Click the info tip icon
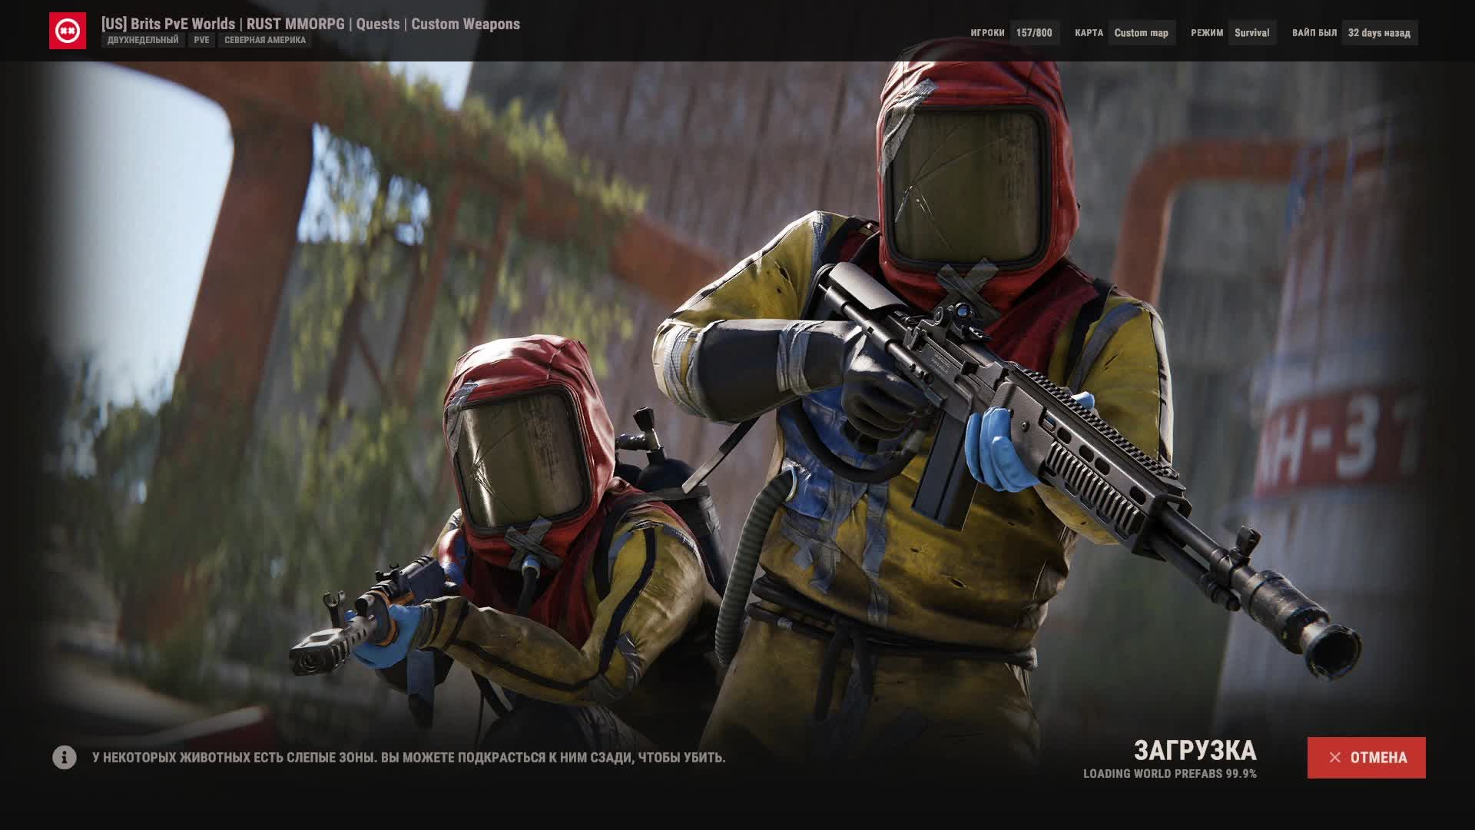Image resolution: width=1475 pixels, height=830 pixels. click(65, 758)
